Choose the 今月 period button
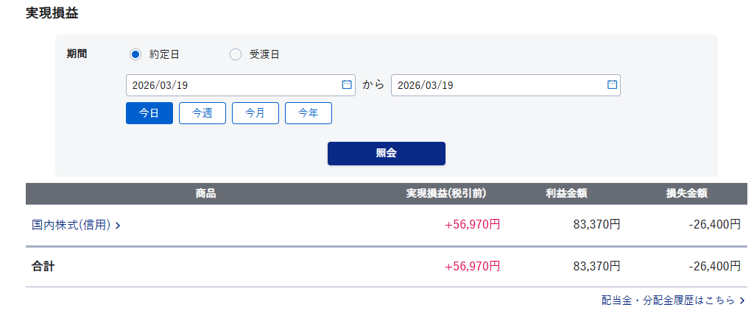Viewport: 754px width, 313px height. tap(256, 113)
